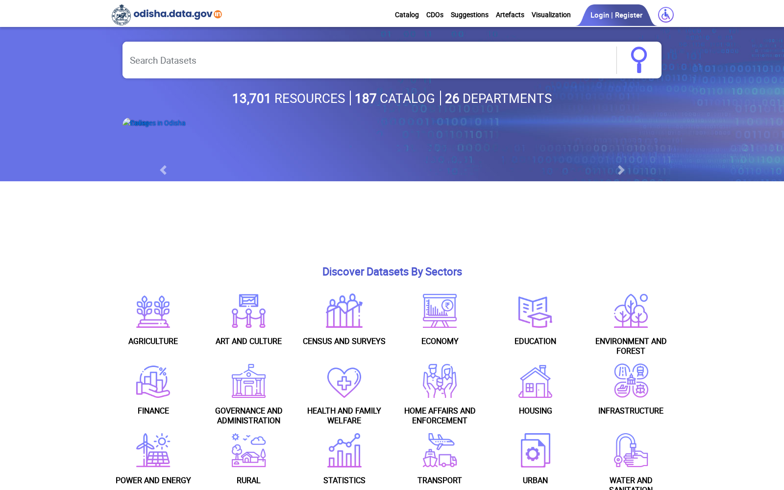Open the Transport sector icon
784x490 pixels.
(440, 450)
